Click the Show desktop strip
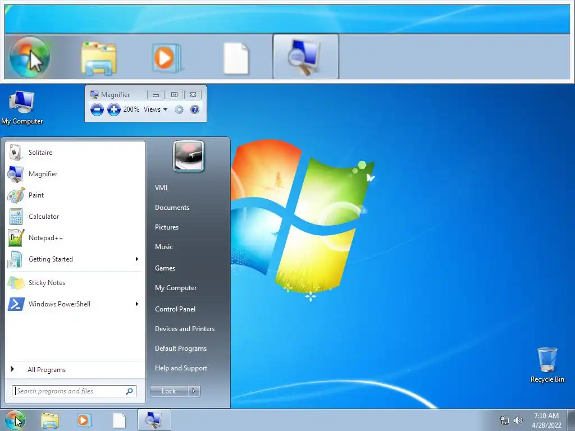Screen dimensions: 575x431 click(x=571, y=420)
